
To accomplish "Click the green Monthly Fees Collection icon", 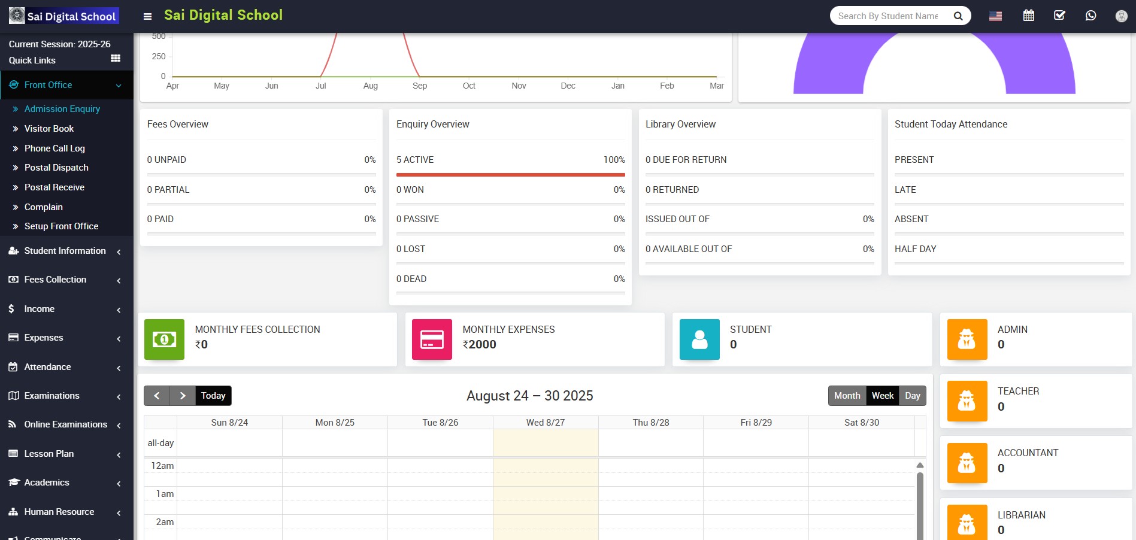I will coord(164,339).
